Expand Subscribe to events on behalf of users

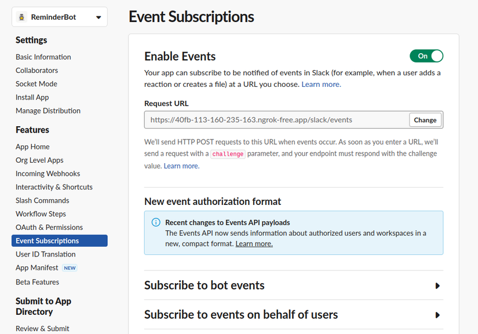(x=437, y=315)
